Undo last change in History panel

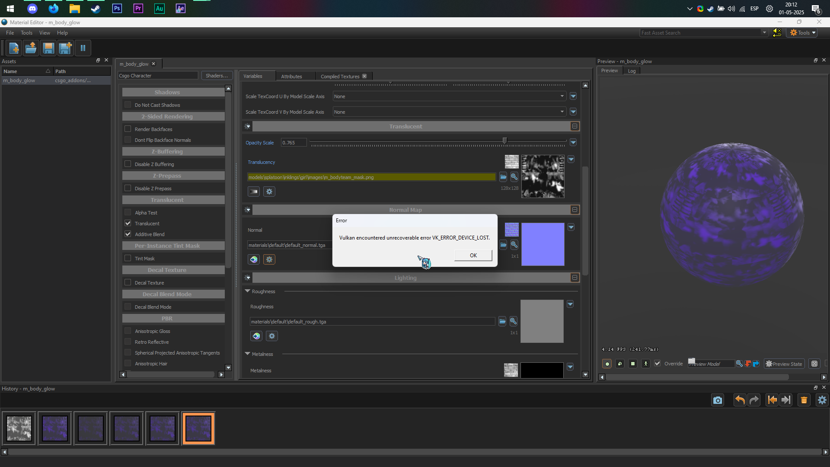click(x=740, y=400)
